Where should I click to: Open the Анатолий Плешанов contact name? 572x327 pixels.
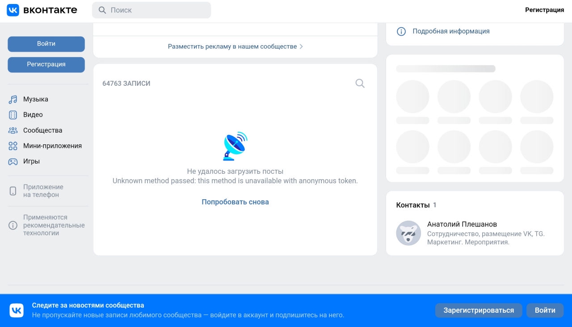coord(462,224)
